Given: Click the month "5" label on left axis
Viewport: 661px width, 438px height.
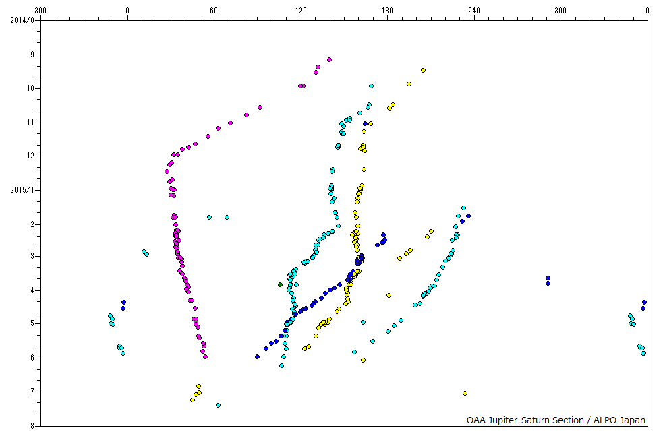Looking at the screenshot, I should (32, 323).
